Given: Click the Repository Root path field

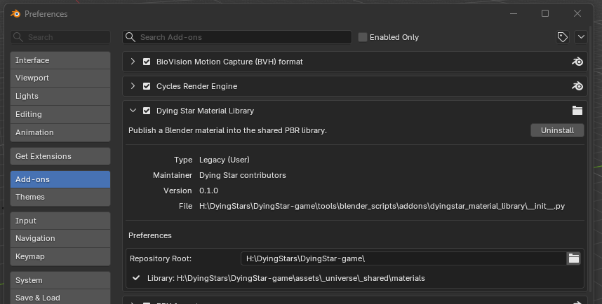Looking at the screenshot, I should coord(403,258).
